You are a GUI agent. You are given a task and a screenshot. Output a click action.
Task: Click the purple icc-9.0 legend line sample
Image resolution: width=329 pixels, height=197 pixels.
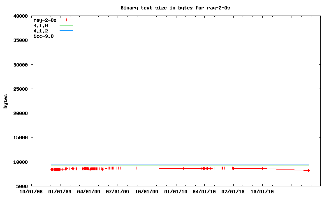tap(66, 36)
